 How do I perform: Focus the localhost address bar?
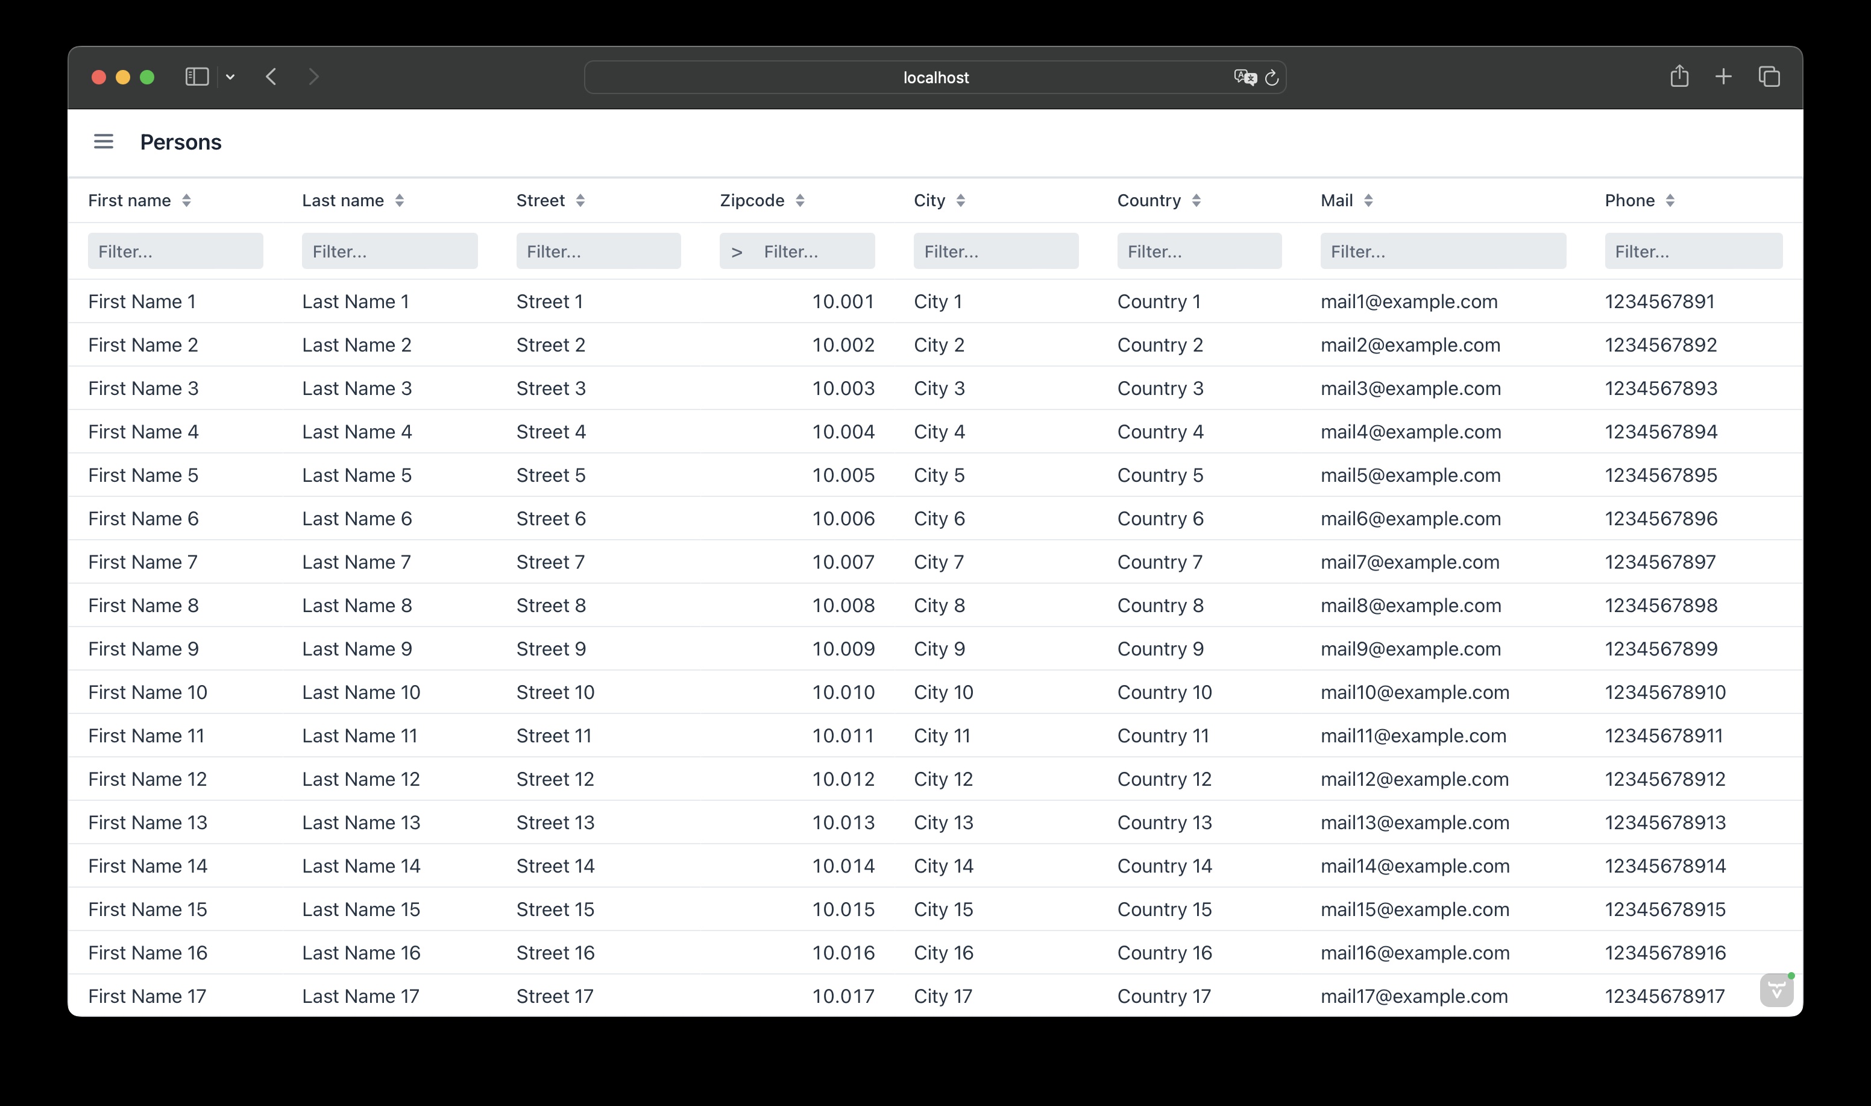coord(935,78)
